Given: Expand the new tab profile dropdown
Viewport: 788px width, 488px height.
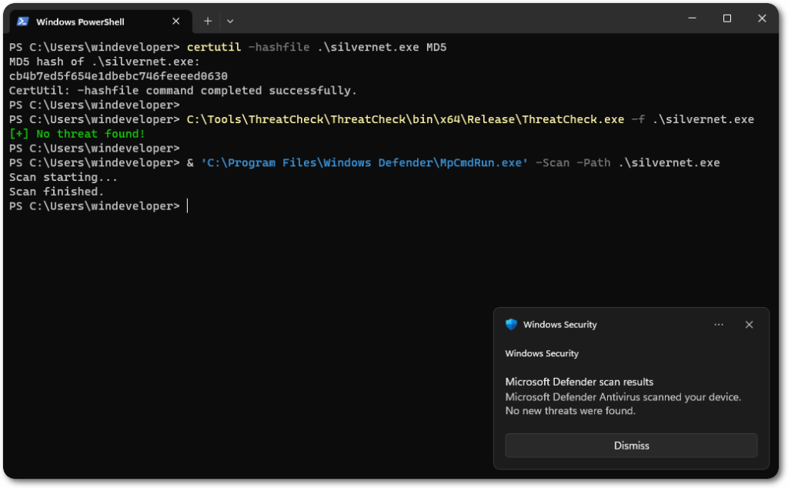Looking at the screenshot, I should [x=230, y=22].
